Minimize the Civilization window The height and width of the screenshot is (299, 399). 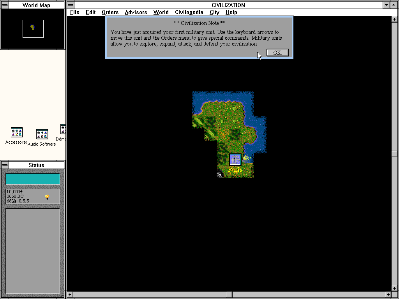click(387, 5)
